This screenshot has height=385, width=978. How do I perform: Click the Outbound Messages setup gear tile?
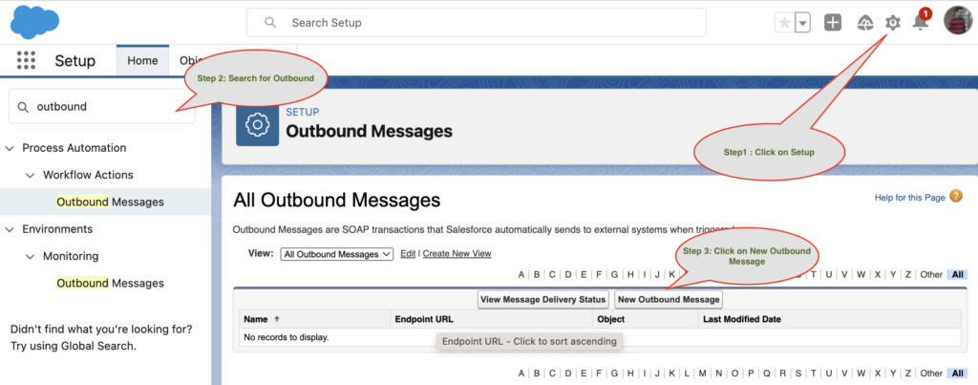point(257,124)
